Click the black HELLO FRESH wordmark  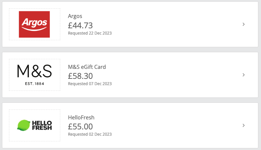pyautogui.click(x=42, y=125)
